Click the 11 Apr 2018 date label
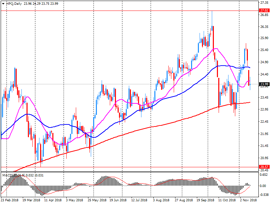The image size is (272, 204). [x=53, y=200]
